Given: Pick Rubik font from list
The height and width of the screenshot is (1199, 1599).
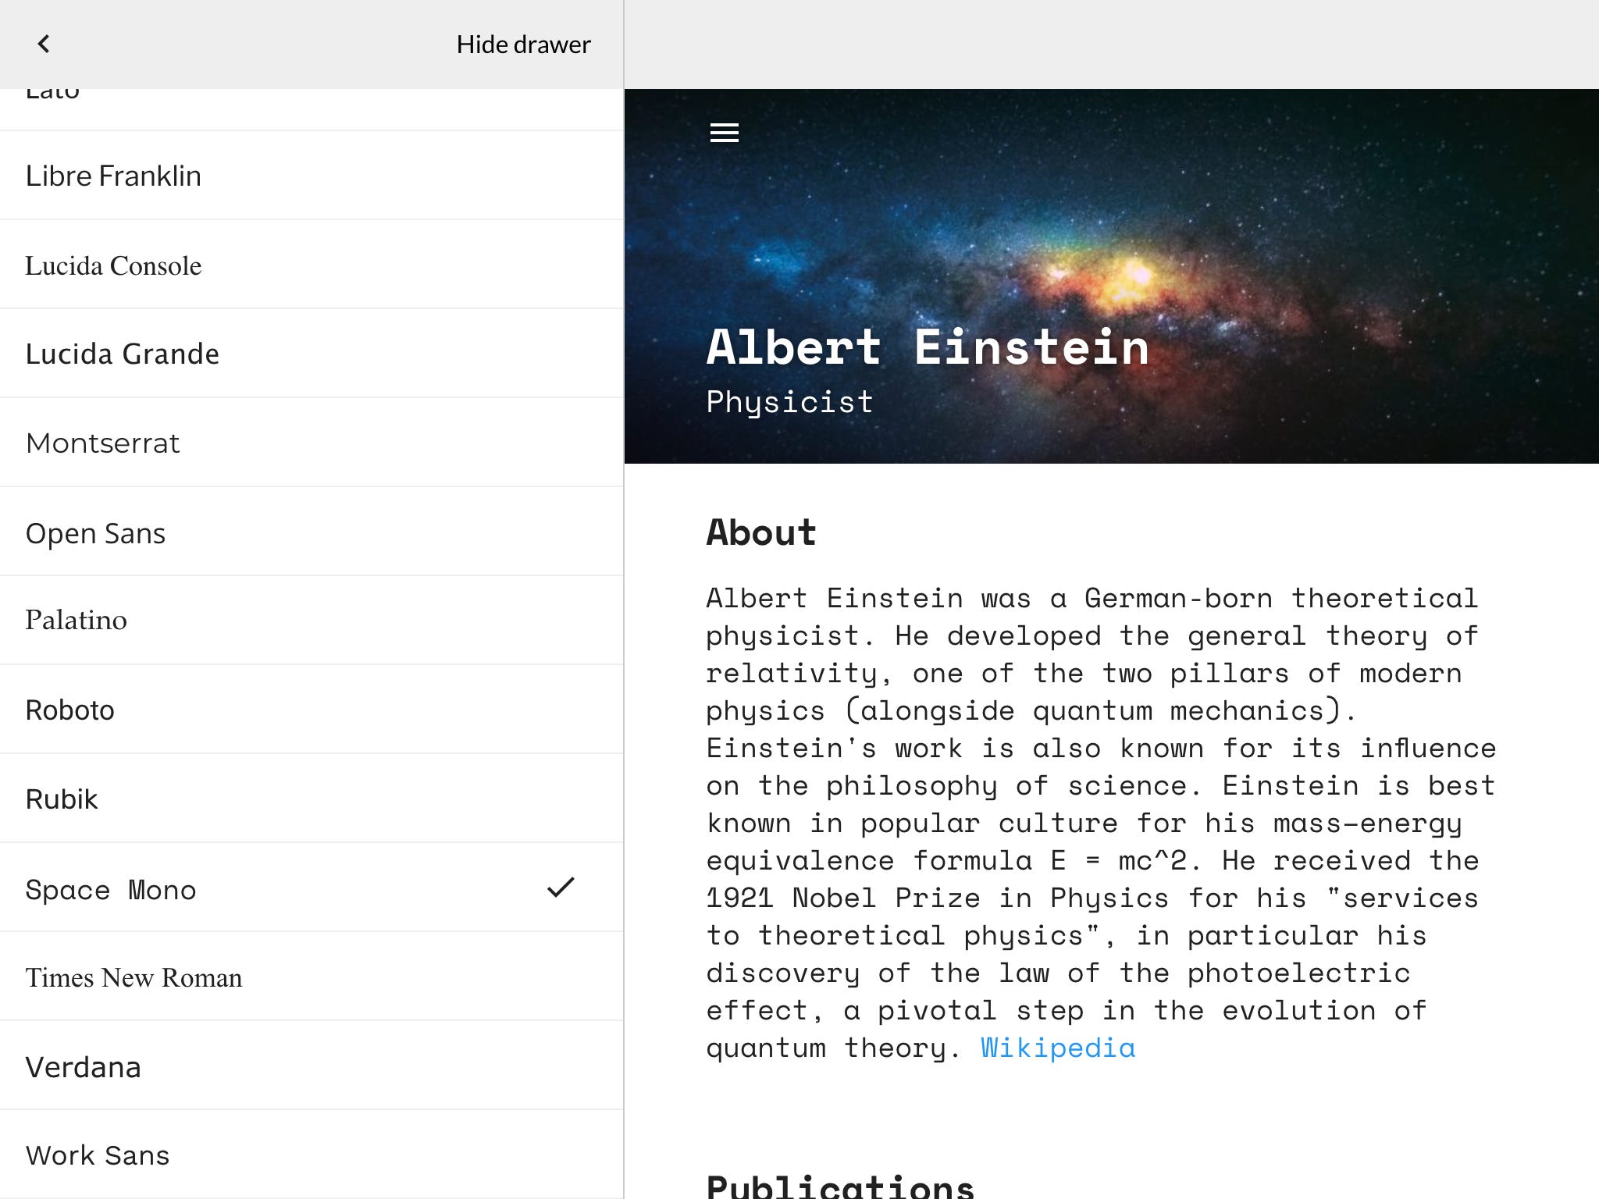Looking at the screenshot, I should click(x=62, y=799).
